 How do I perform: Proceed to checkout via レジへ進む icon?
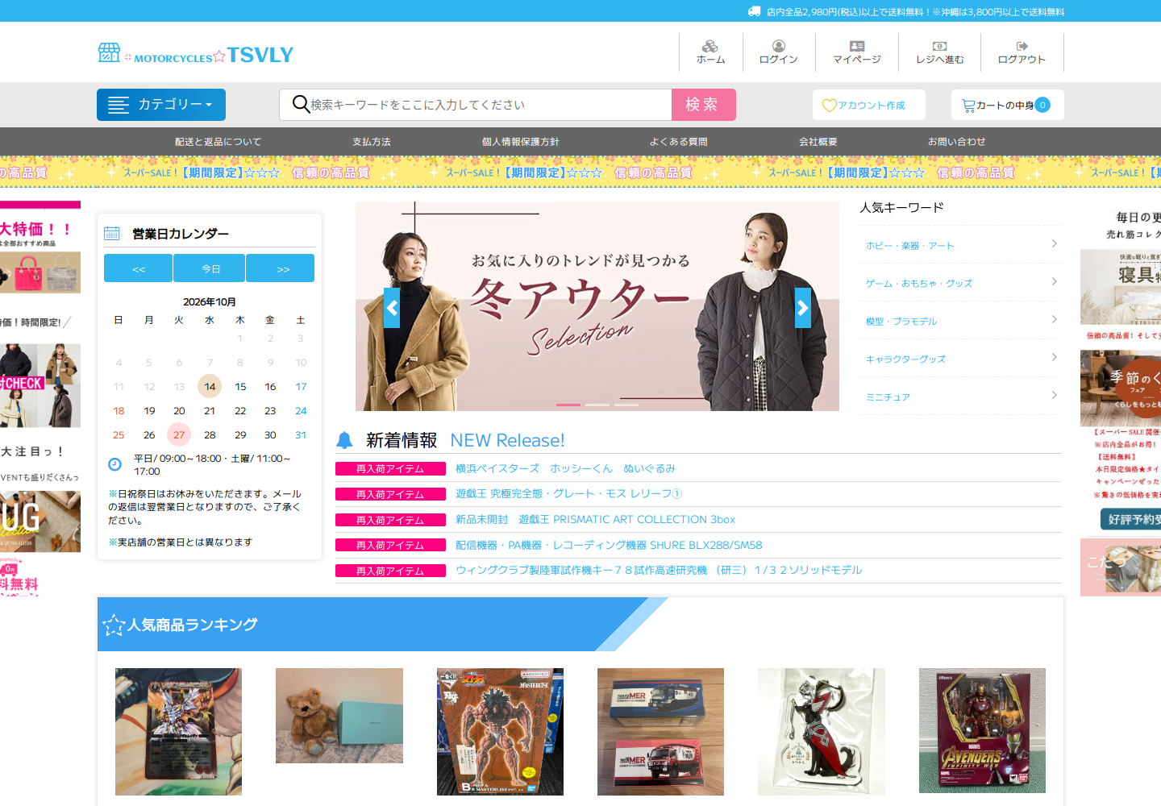point(939,46)
